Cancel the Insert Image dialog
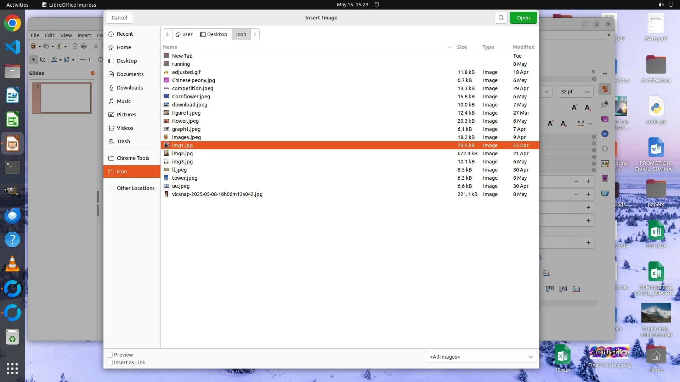The width and height of the screenshot is (680, 382). [119, 18]
